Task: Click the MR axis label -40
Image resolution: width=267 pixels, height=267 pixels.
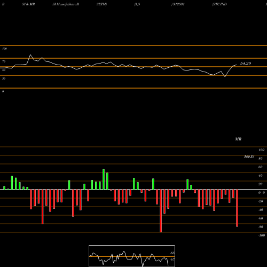Action: (x=261, y=210)
